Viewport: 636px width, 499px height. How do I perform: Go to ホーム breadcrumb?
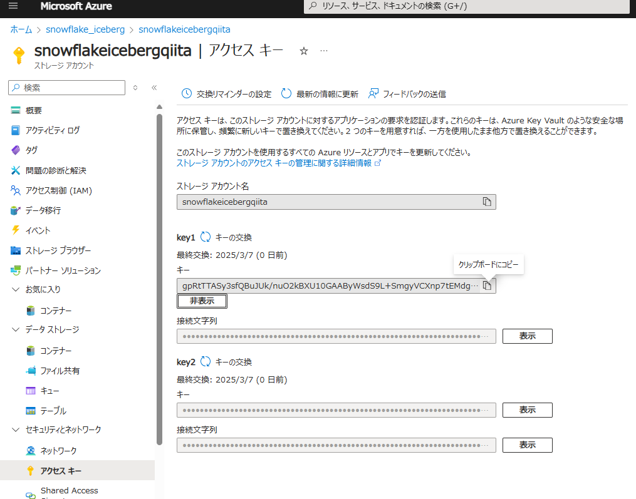pyautogui.click(x=21, y=29)
